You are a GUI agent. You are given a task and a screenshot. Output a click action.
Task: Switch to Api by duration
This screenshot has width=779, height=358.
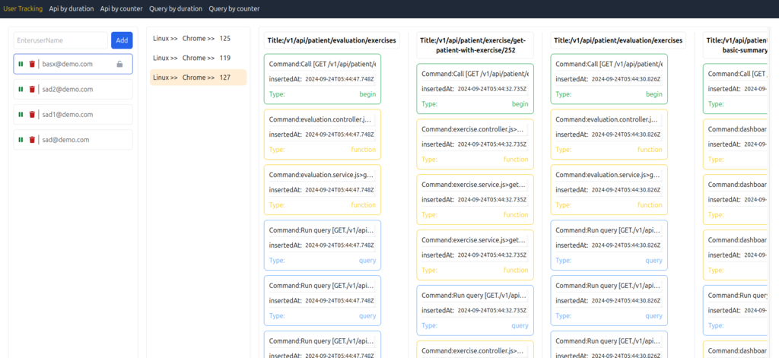[71, 8]
